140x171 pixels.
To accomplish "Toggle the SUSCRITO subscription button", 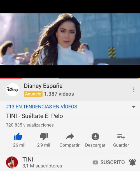I will point(109,162).
